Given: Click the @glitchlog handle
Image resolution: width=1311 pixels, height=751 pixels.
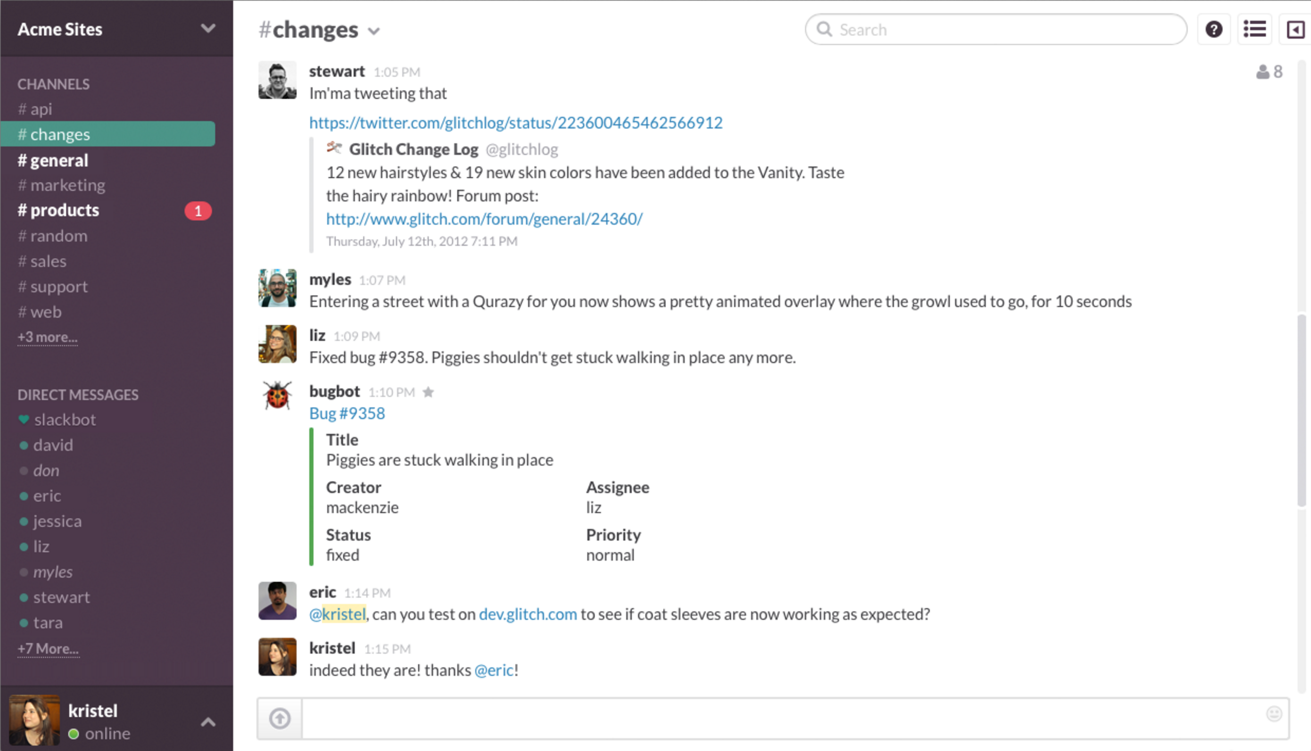Looking at the screenshot, I should pos(522,149).
